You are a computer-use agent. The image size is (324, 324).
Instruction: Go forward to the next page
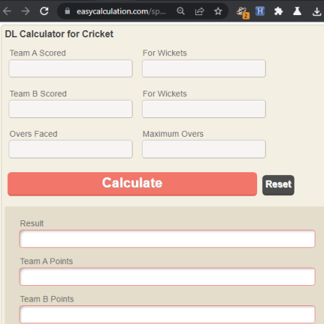[25, 11]
